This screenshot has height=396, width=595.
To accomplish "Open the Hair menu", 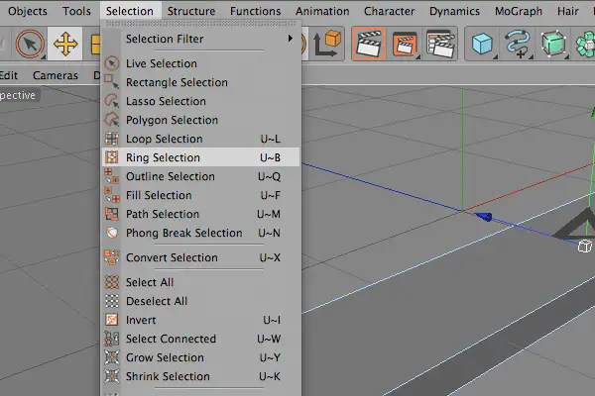I will (x=568, y=11).
